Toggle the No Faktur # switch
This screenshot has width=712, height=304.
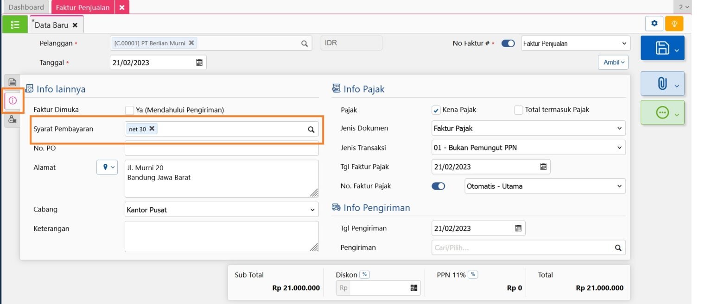pyautogui.click(x=508, y=43)
